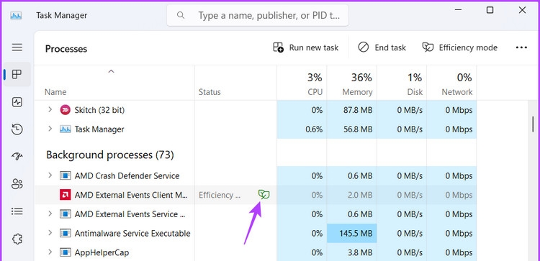Click the search box field
540x261 pixels.
tap(258, 15)
